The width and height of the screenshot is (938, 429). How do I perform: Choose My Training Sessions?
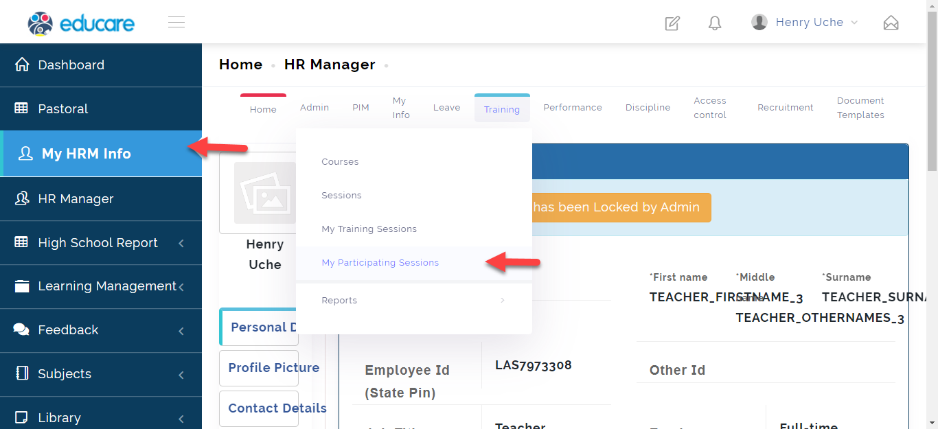tap(414, 229)
